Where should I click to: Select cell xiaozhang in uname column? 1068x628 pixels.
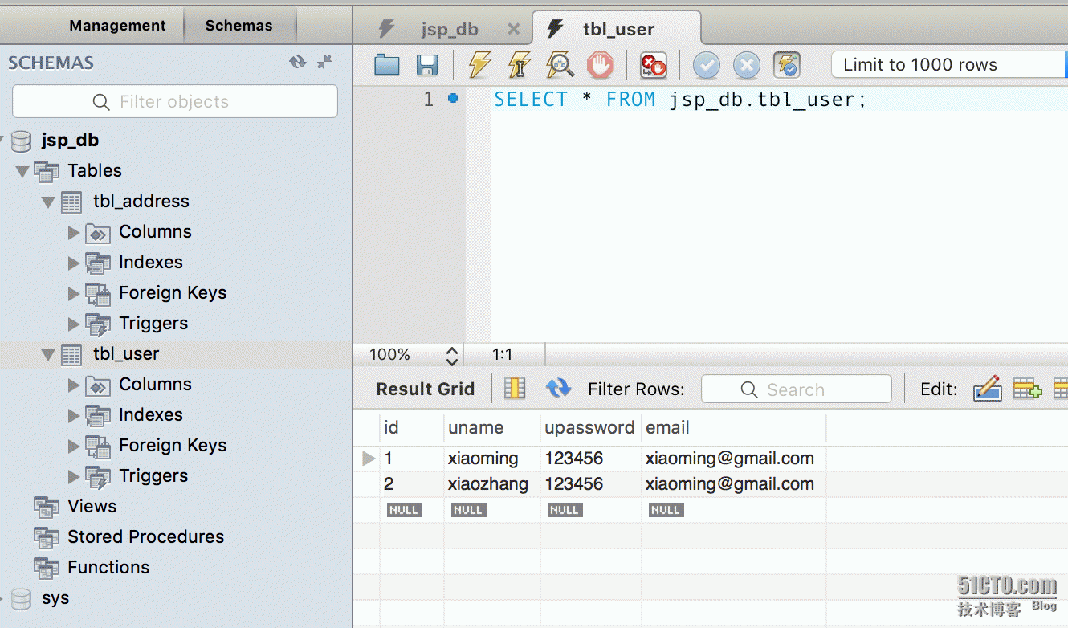491,484
